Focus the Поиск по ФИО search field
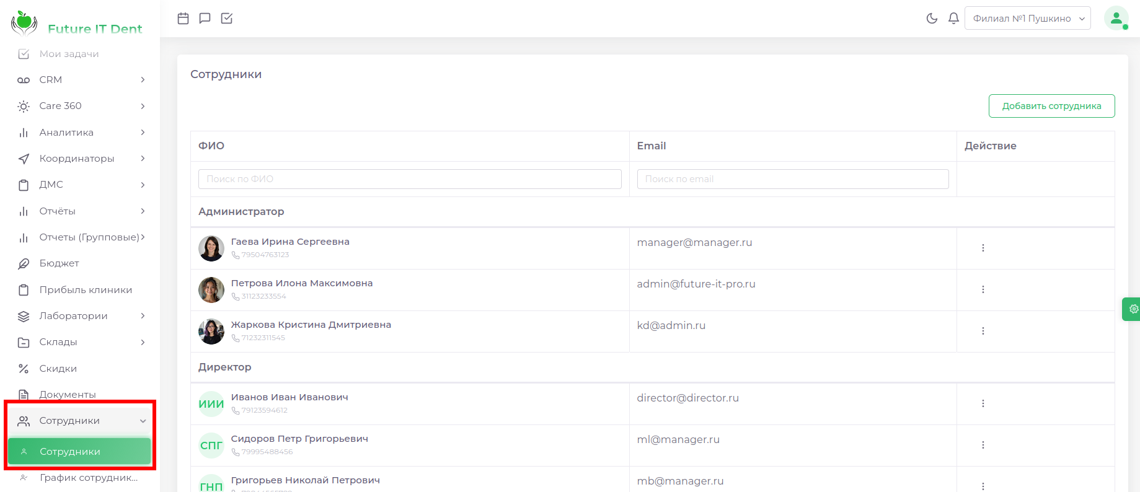 (410, 179)
